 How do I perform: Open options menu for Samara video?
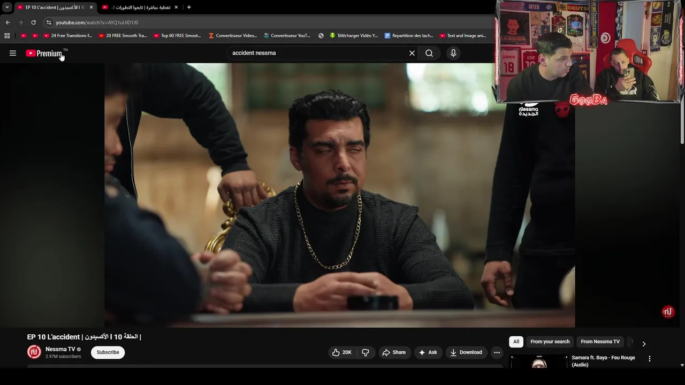click(x=650, y=359)
